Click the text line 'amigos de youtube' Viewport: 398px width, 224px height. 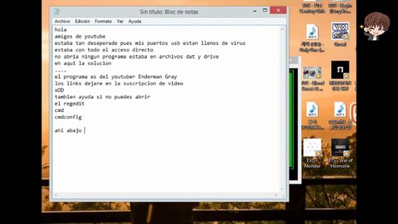(80, 36)
